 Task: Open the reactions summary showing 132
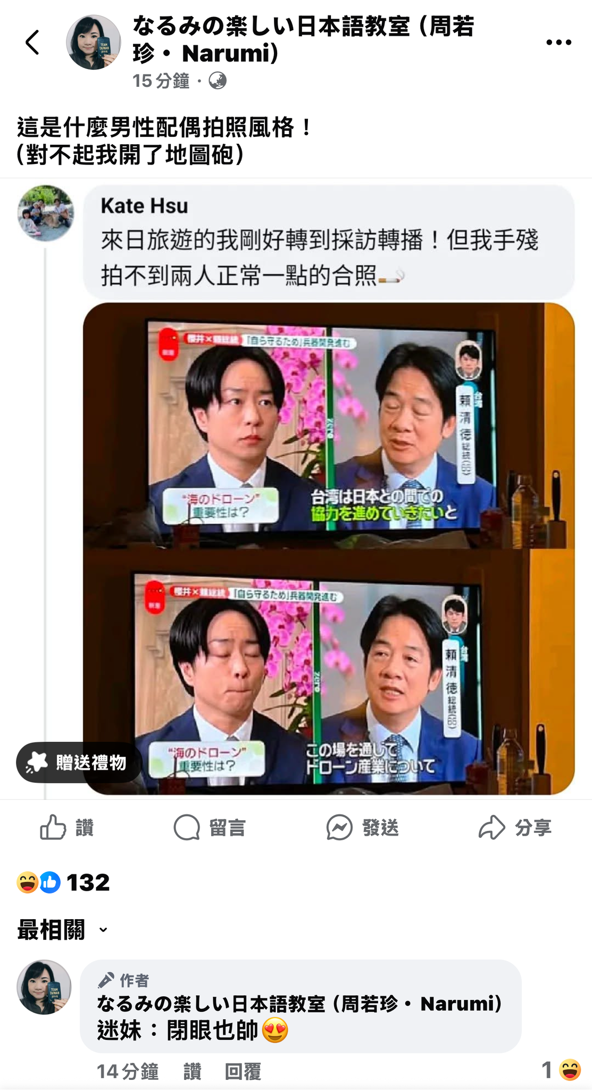click(x=63, y=882)
